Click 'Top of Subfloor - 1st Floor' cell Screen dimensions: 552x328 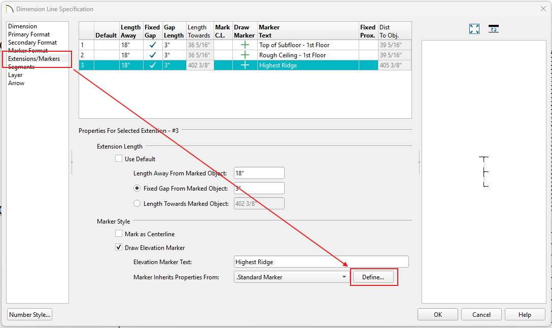[x=308, y=45]
